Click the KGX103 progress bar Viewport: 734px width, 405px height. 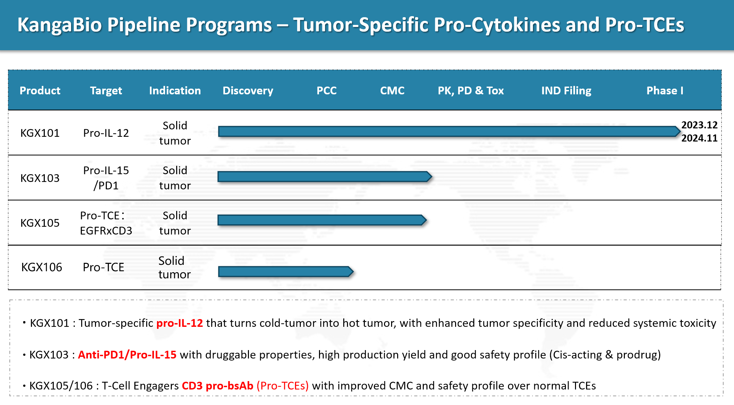click(x=323, y=177)
